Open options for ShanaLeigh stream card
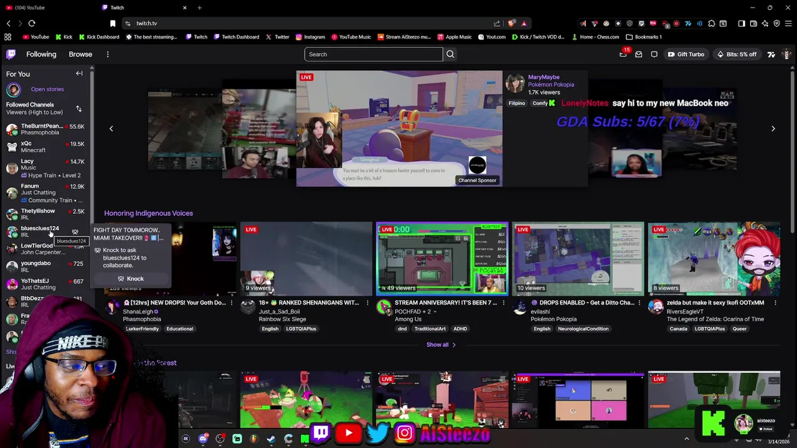Screen dimensions: 797x448 232,303
